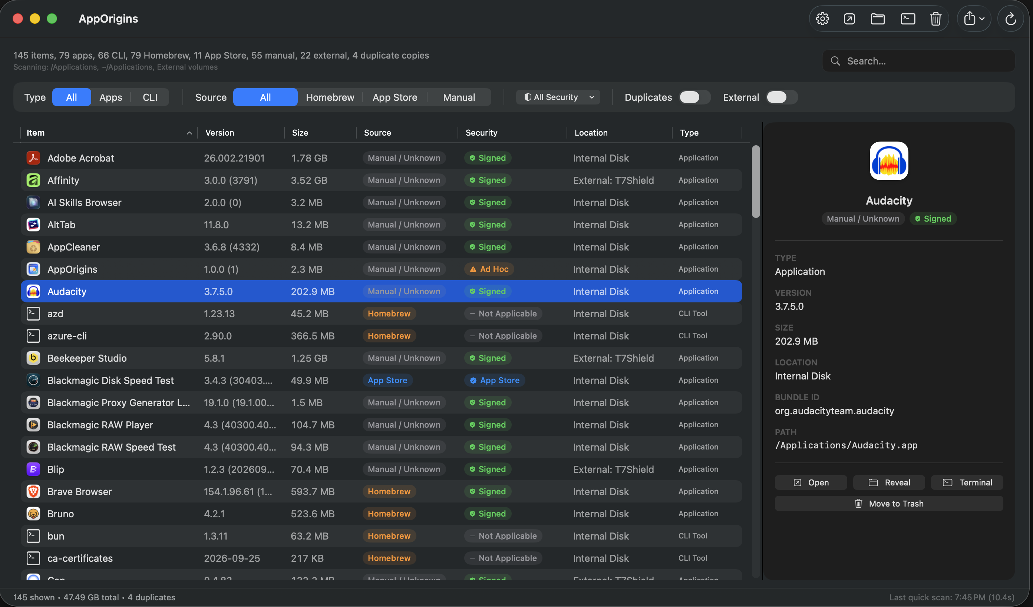Click the Brave Browser lion icon
Viewport: 1033px width, 607px height.
(x=33, y=491)
